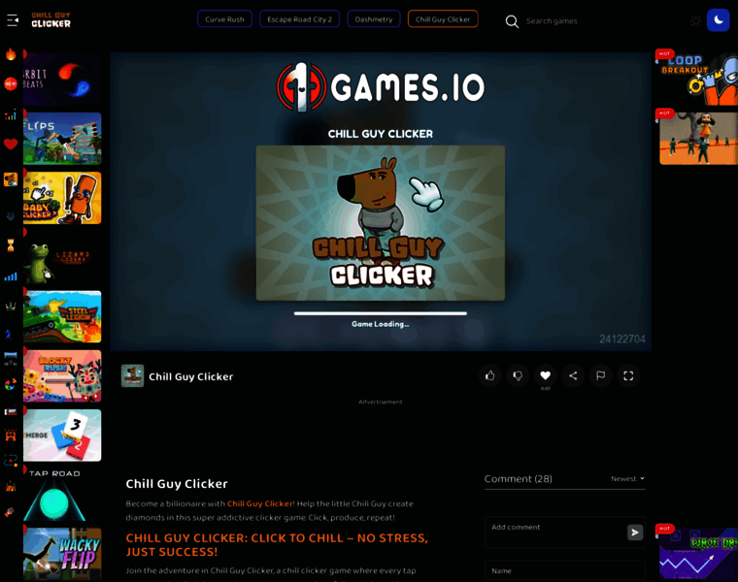Viewport: 738px width, 582px height.
Task: Open the Flips game thumbnail
Action: [x=62, y=138]
